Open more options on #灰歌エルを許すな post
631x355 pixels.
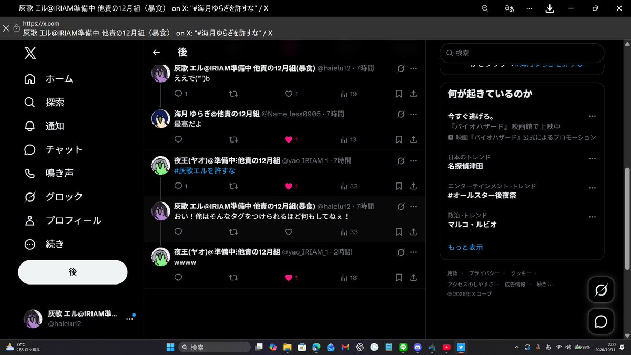click(413, 160)
